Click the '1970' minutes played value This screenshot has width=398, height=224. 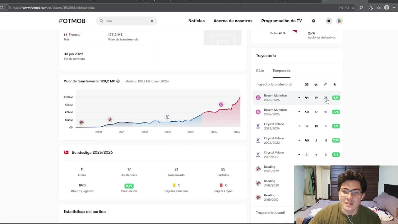(82, 185)
